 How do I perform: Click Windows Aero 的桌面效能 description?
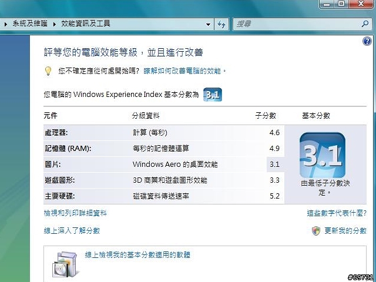(x=175, y=164)
